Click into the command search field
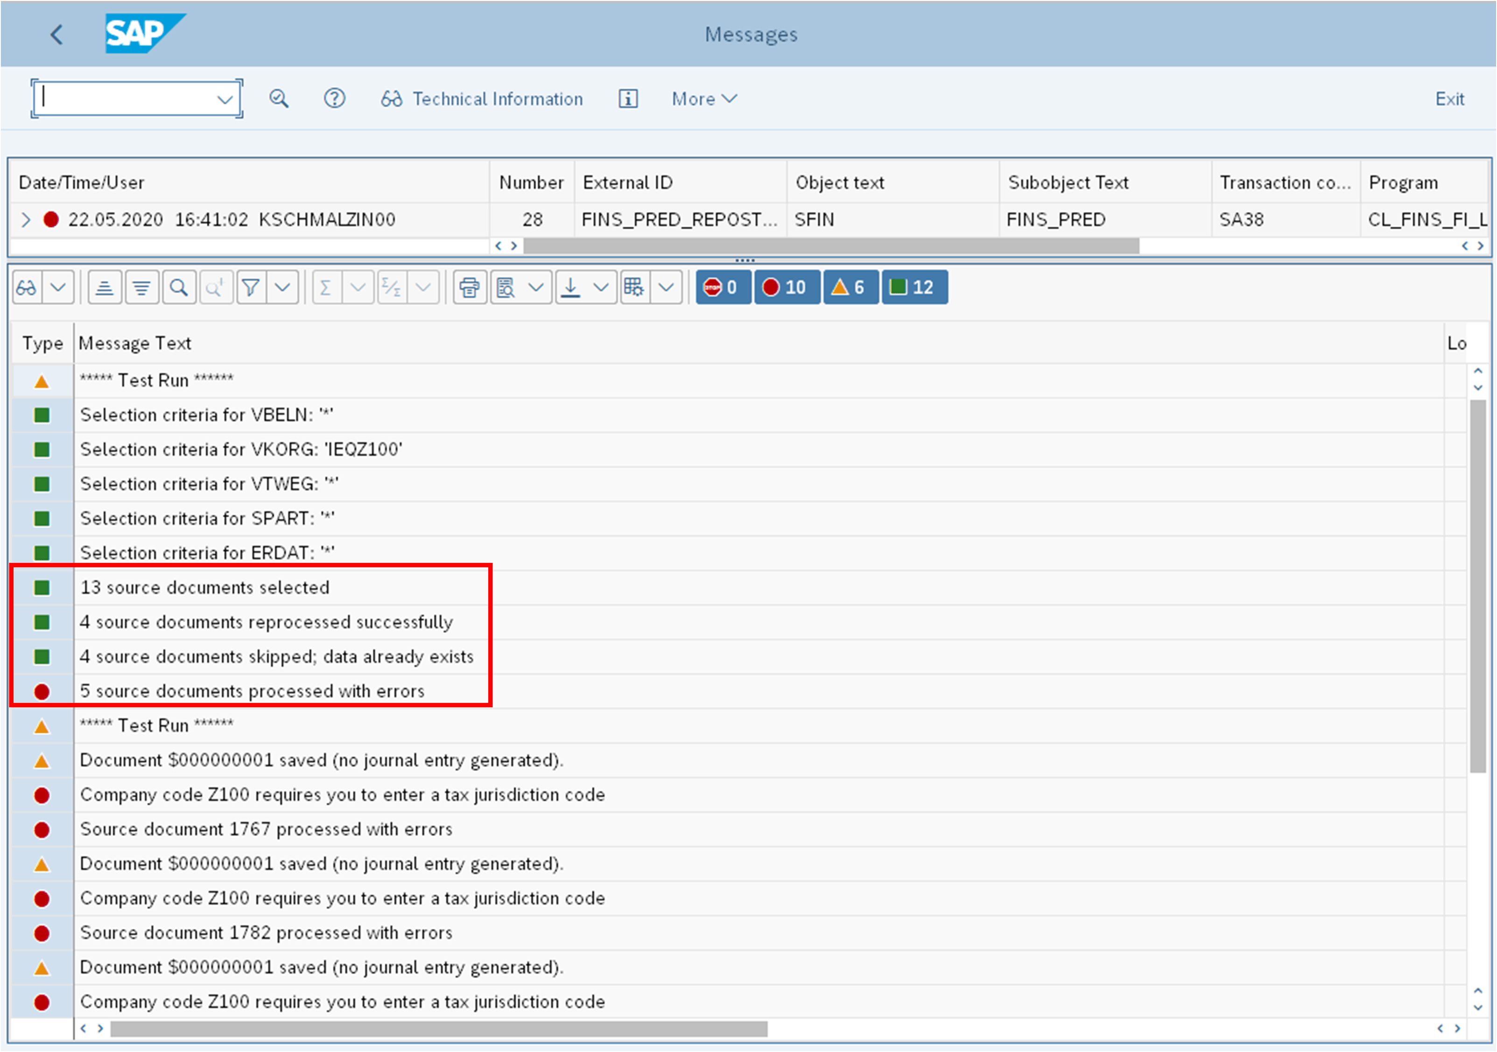Viewport: 1497px width, 1052px height. [124, 98]
